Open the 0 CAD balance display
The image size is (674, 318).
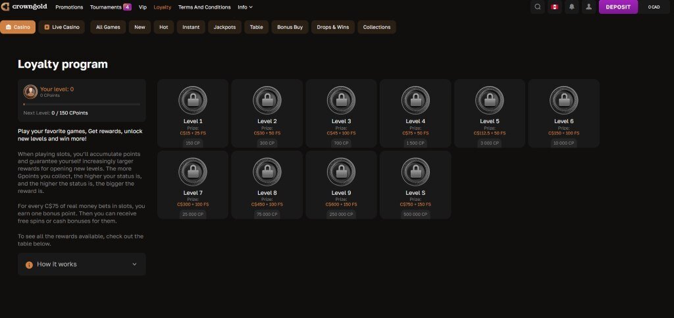click(x=654, y=7)
